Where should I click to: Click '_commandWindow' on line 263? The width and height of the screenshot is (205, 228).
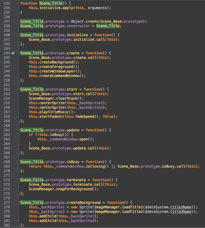pyautogui.click(x=62, y=139)
